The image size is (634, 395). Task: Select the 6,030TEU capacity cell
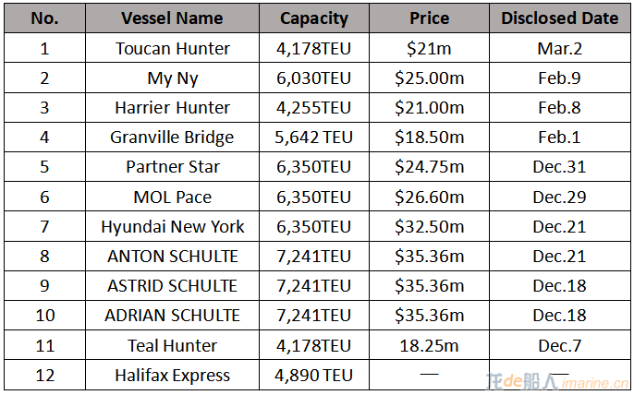pos(314,78)
